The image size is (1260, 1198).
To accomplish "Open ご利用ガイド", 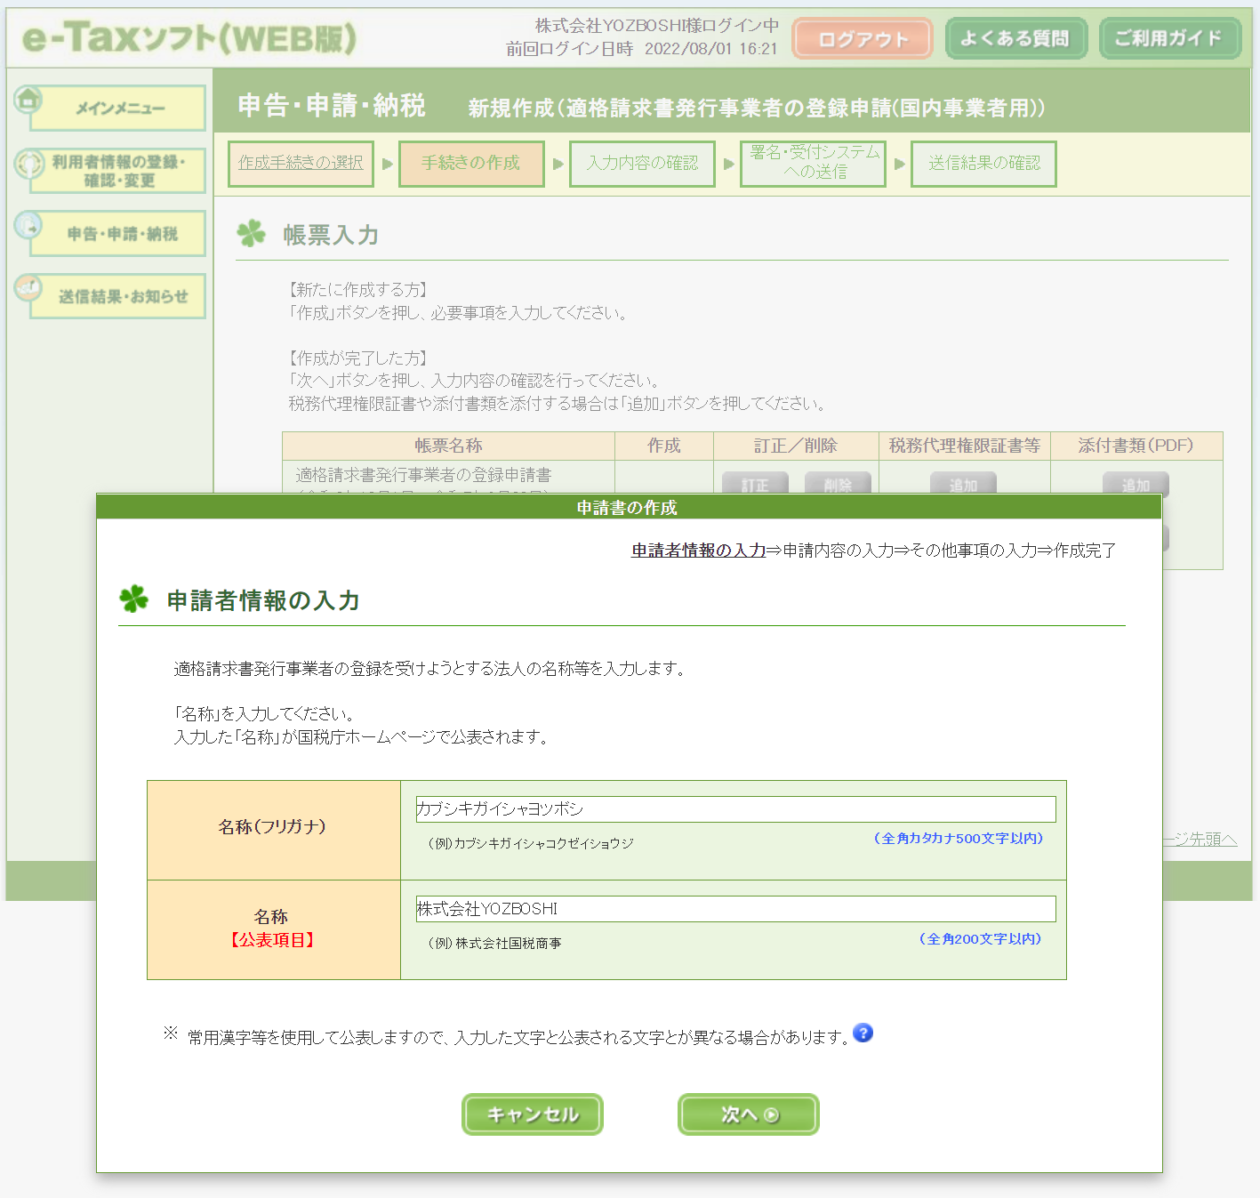I will pos(1169,38).
